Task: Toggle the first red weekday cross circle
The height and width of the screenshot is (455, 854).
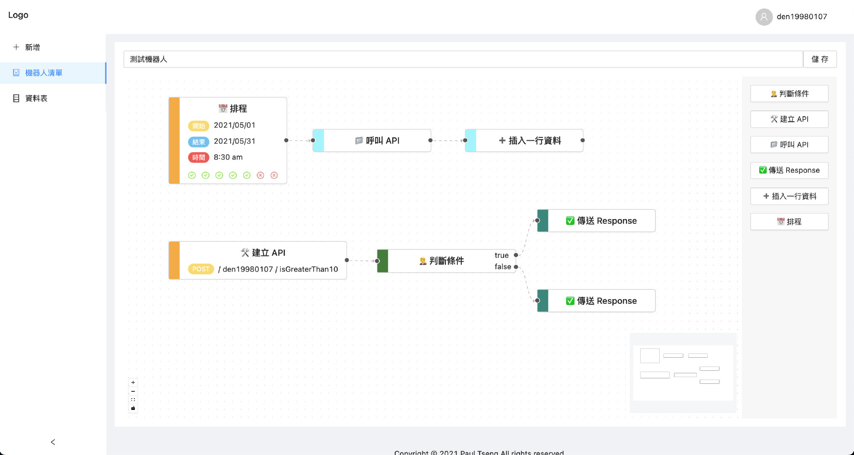Action: click(x=260, y=175)
